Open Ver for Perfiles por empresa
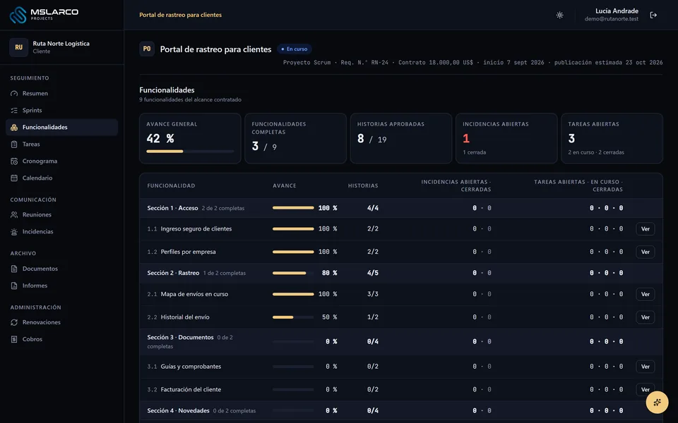This screenshot has height=423, width=678. (x=645, y=252)
